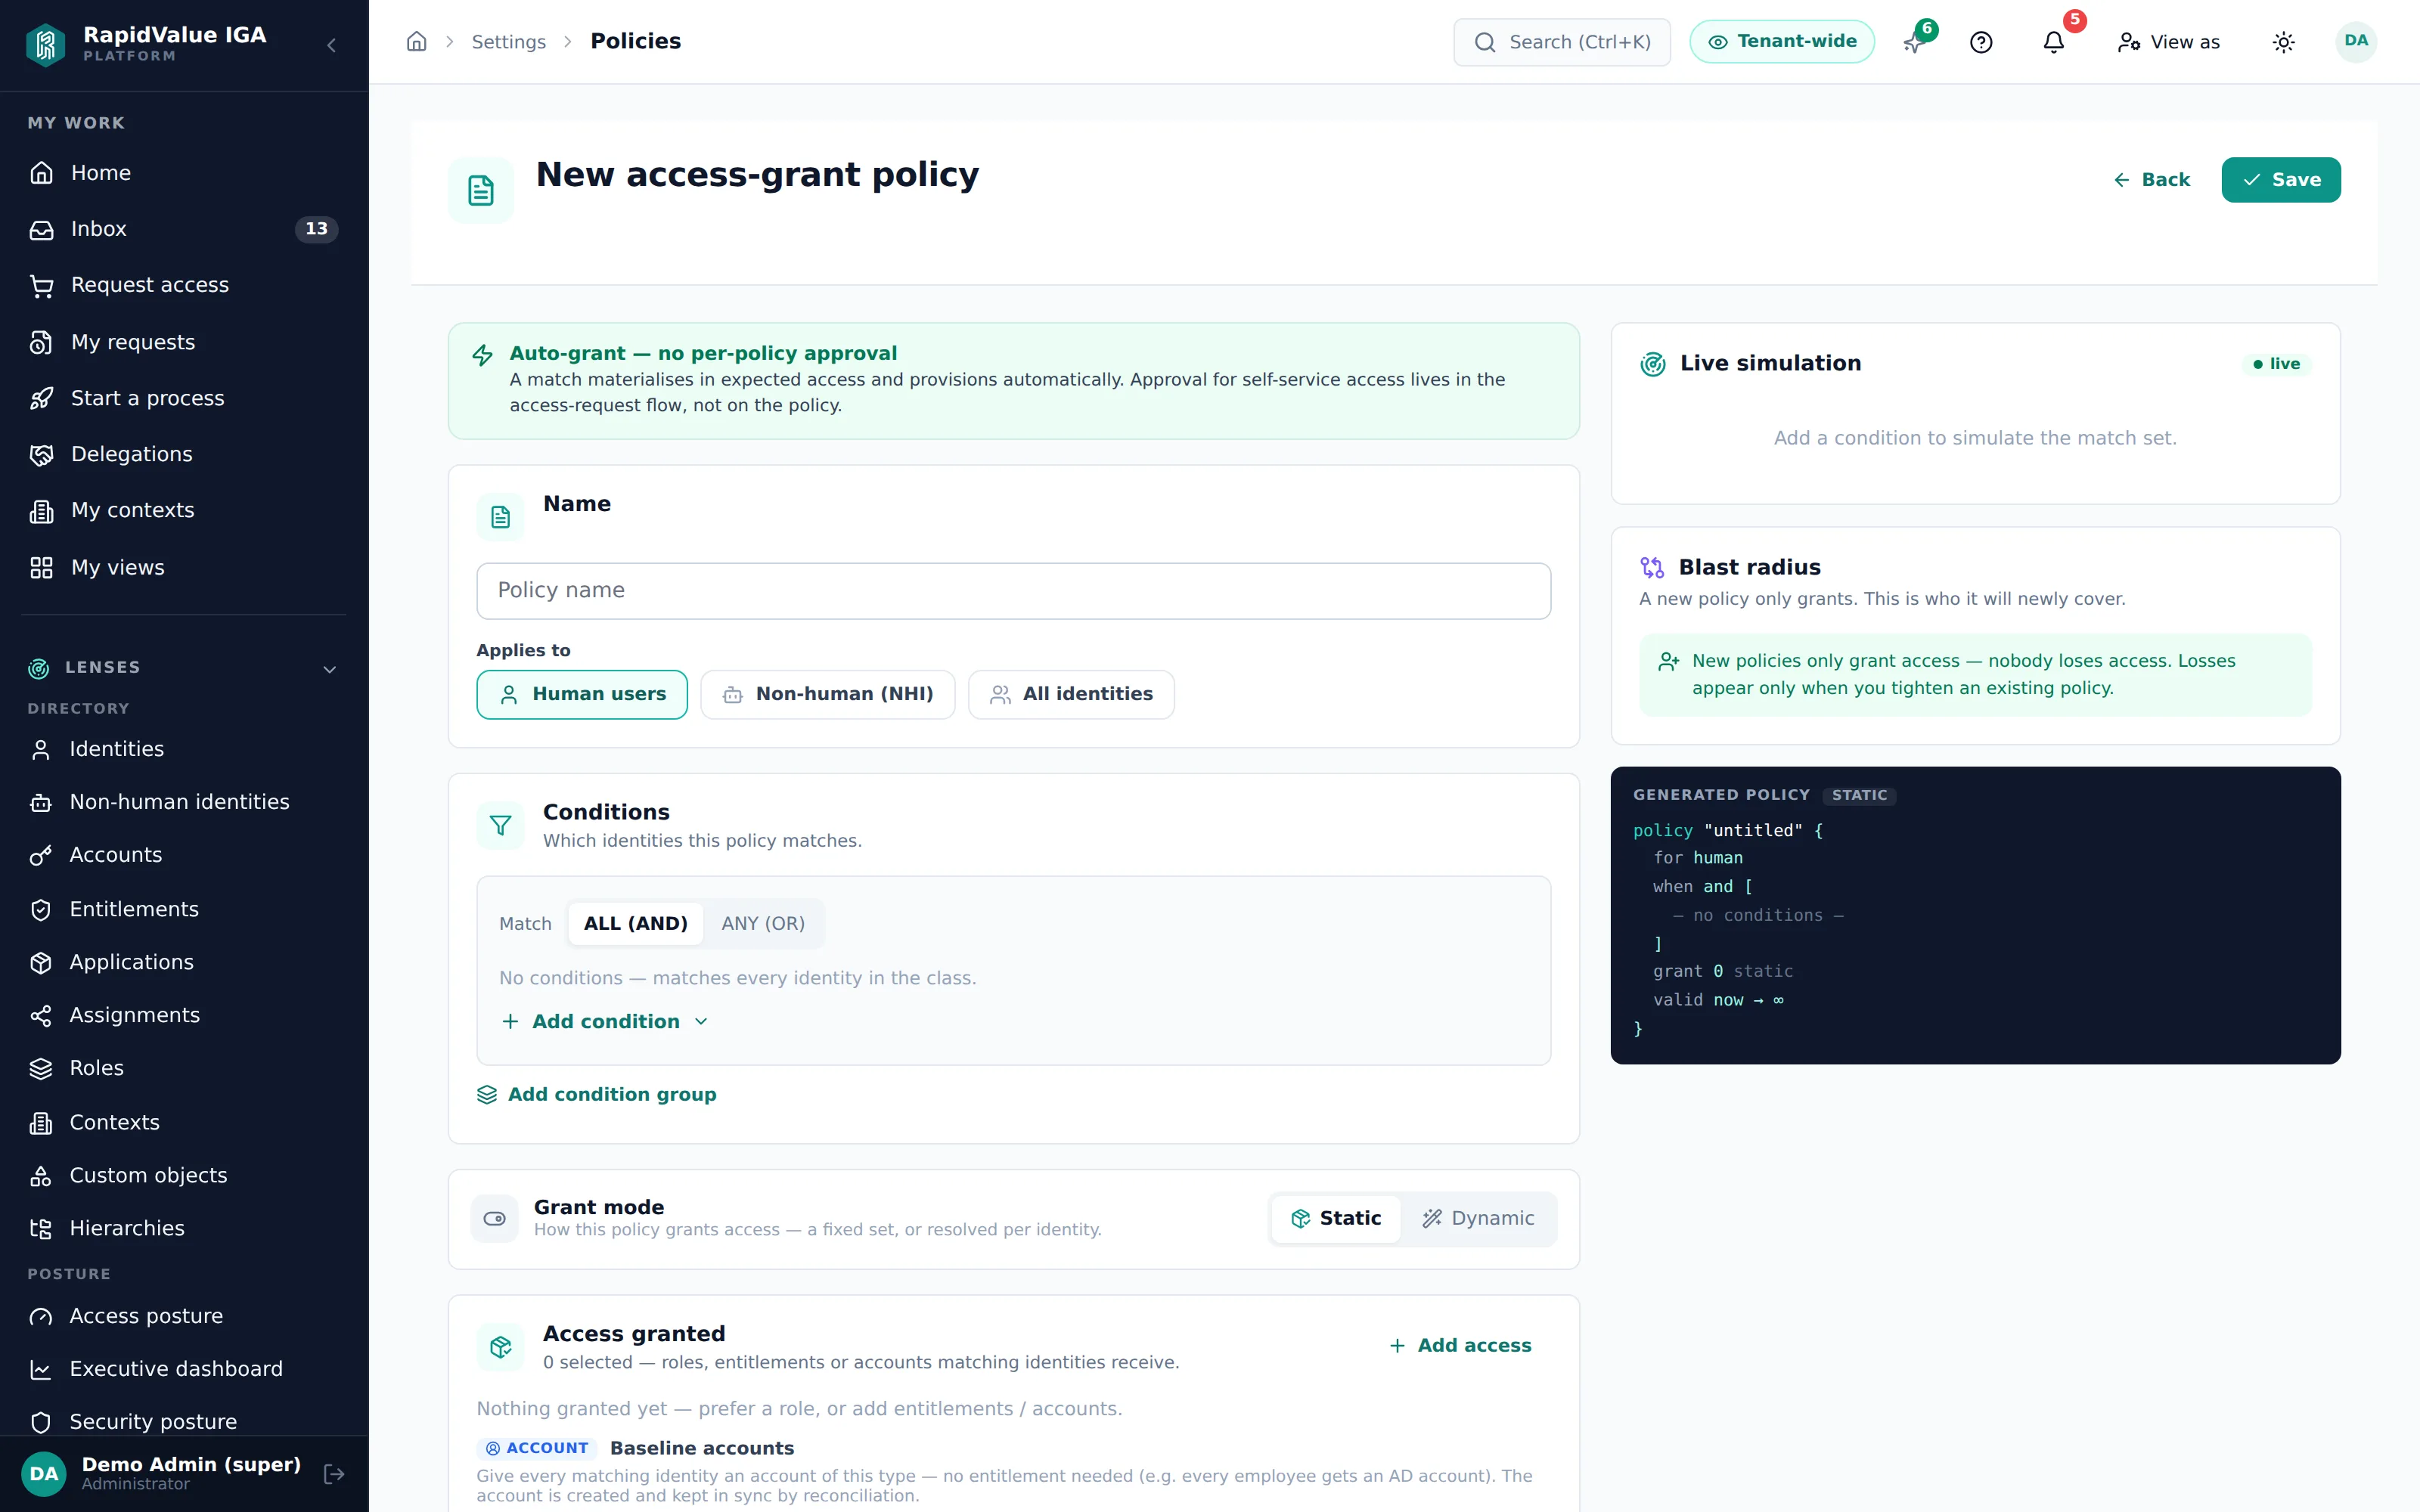This screenshot has height=1512, width=2420.
Task: Set match mode to ANY (OR)
Action: (763, 924)
